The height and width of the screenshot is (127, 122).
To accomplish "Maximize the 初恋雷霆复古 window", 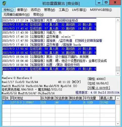I will pos(106,3).
